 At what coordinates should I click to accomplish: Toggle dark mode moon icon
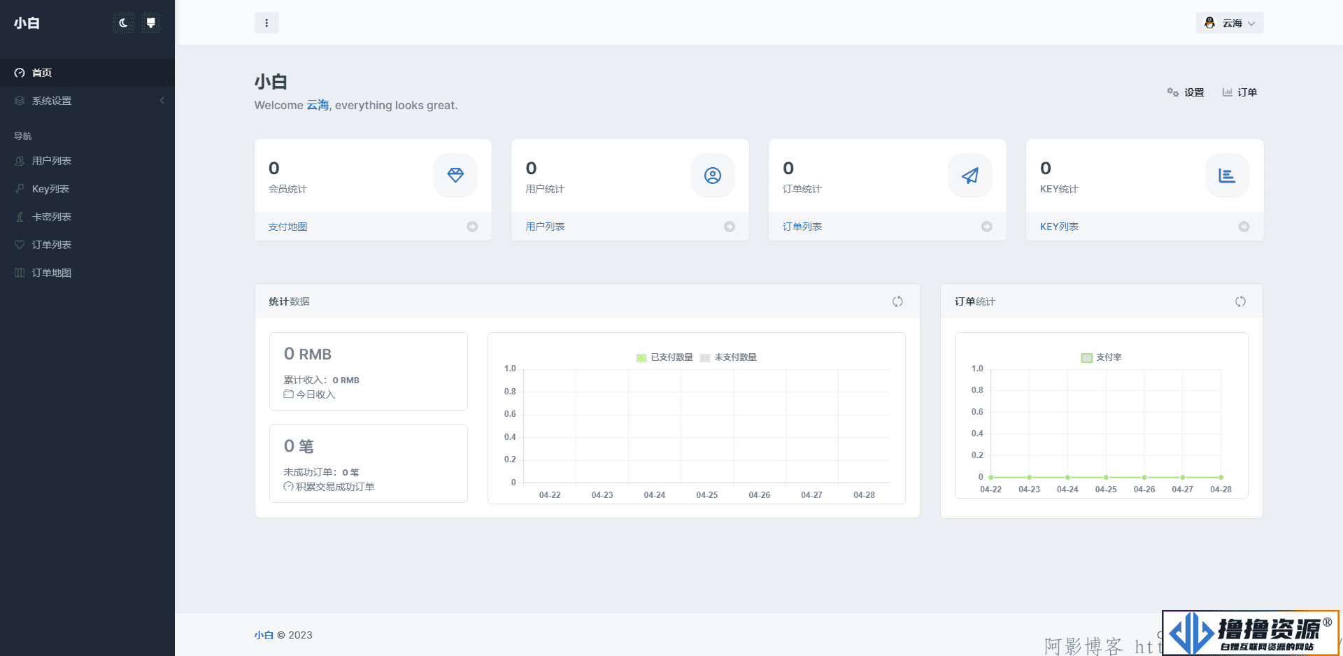click(123, 23)
